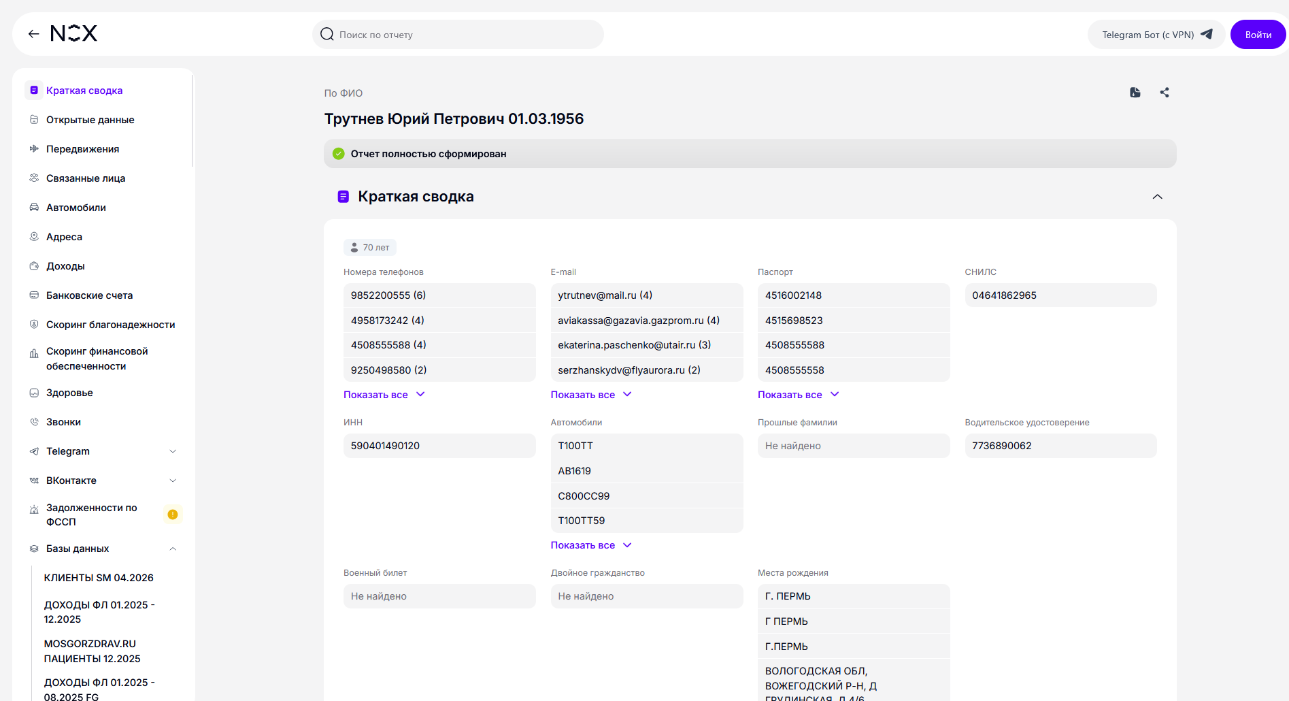The width and height of the screenshot is (1289, 701).
Task: Show all phone numbers
Action: point(384,395)
